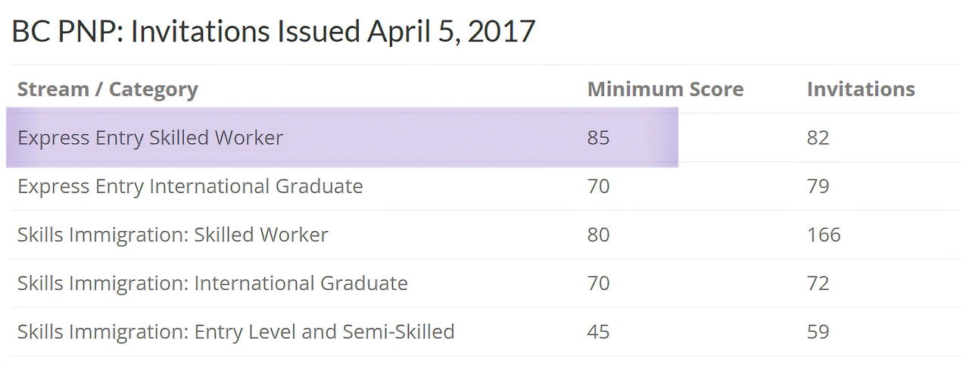Click the invitations value 166
Screen dimensions: 969x368
pyautogui.click(x=824, y=235)
